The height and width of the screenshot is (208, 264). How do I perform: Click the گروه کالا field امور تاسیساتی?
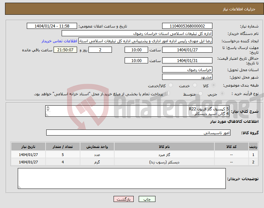(x=138, y=133)
